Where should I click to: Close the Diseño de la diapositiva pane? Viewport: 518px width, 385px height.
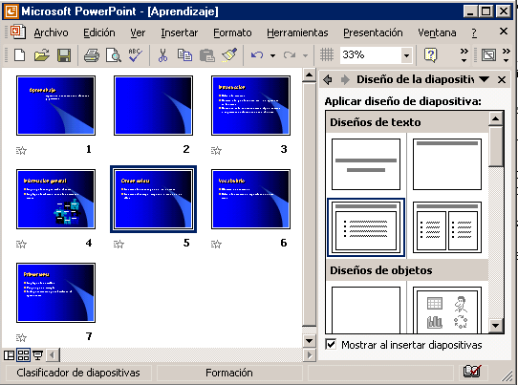pyautogui.click(x=502, y=79)
